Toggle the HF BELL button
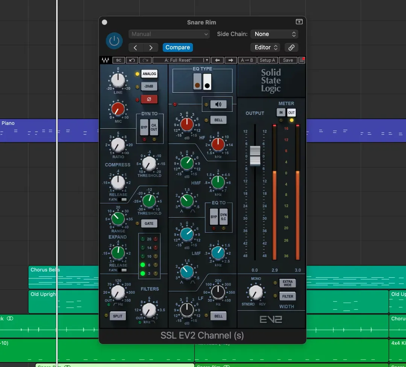Screen dimensions: 406x367 click(218, 120)
